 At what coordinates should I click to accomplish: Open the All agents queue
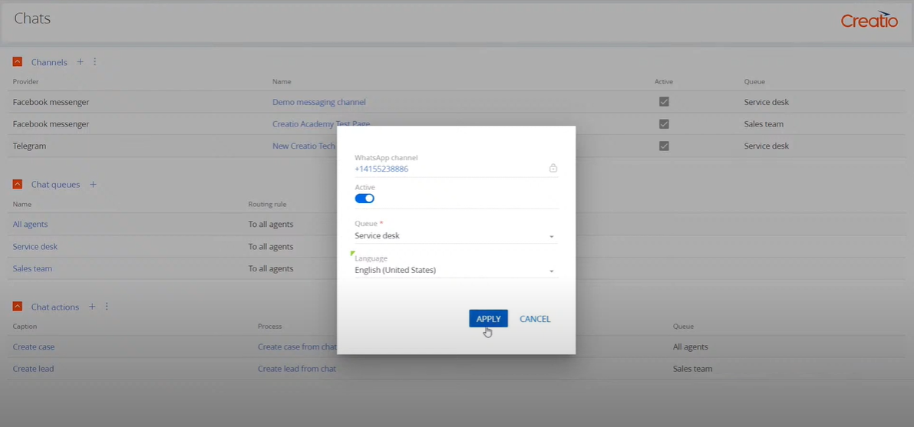(30, 225)
